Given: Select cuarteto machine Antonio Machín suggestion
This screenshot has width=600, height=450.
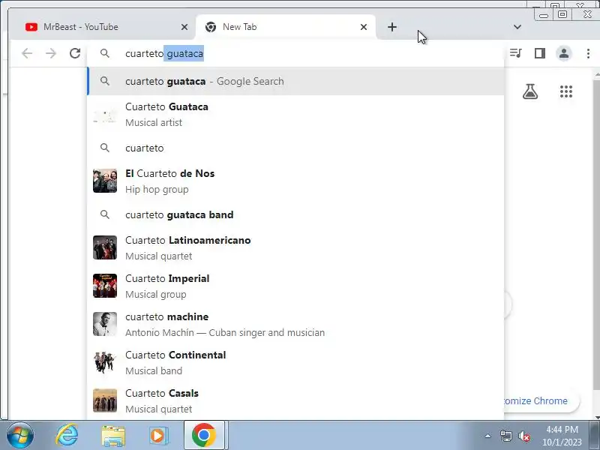Looking at the screenshot, I should (295, 324).
